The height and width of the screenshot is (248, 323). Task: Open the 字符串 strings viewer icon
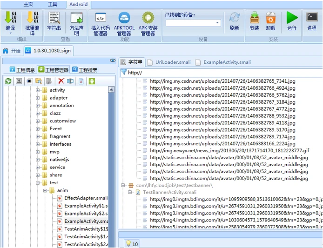click(x=54, y=18)
